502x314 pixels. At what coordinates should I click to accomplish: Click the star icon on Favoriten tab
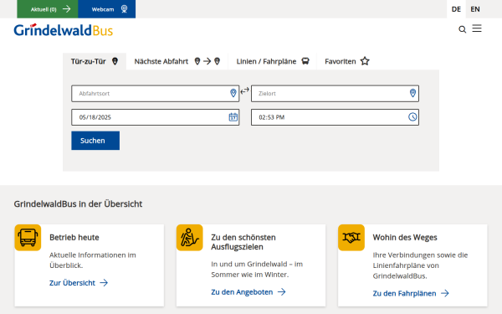(365, 61)
